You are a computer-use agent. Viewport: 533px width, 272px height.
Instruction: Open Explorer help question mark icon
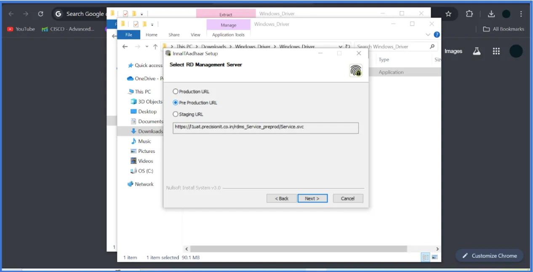437,35
